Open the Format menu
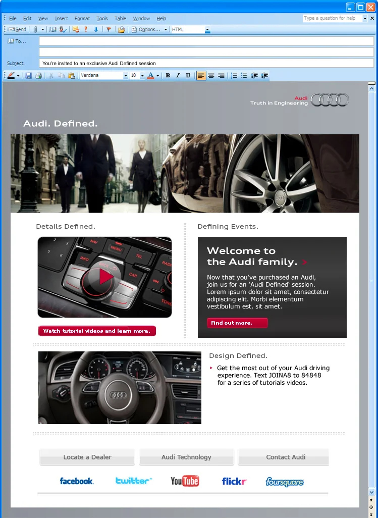The height and width of the screenshot is (518, 378). 82,19
